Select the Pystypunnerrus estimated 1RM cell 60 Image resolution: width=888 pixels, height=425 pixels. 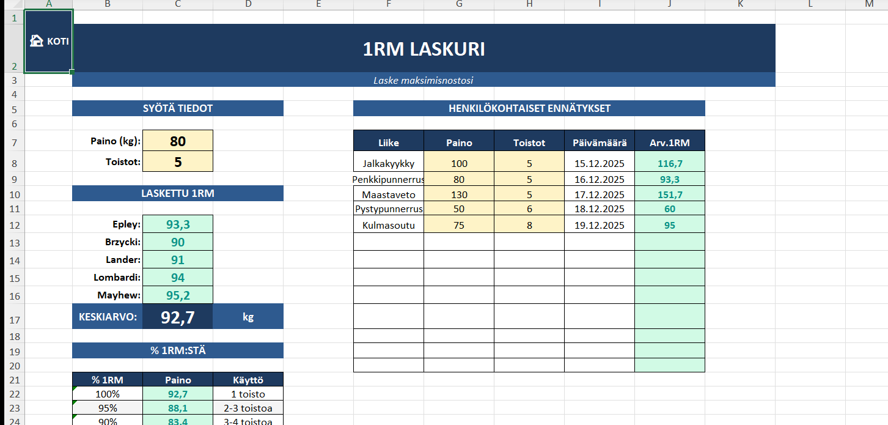[670, 209]
